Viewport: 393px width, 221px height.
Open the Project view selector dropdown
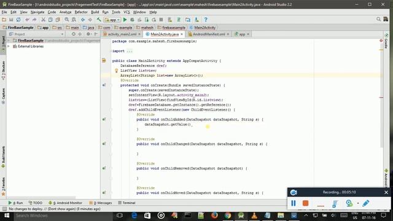pos(36,34)
